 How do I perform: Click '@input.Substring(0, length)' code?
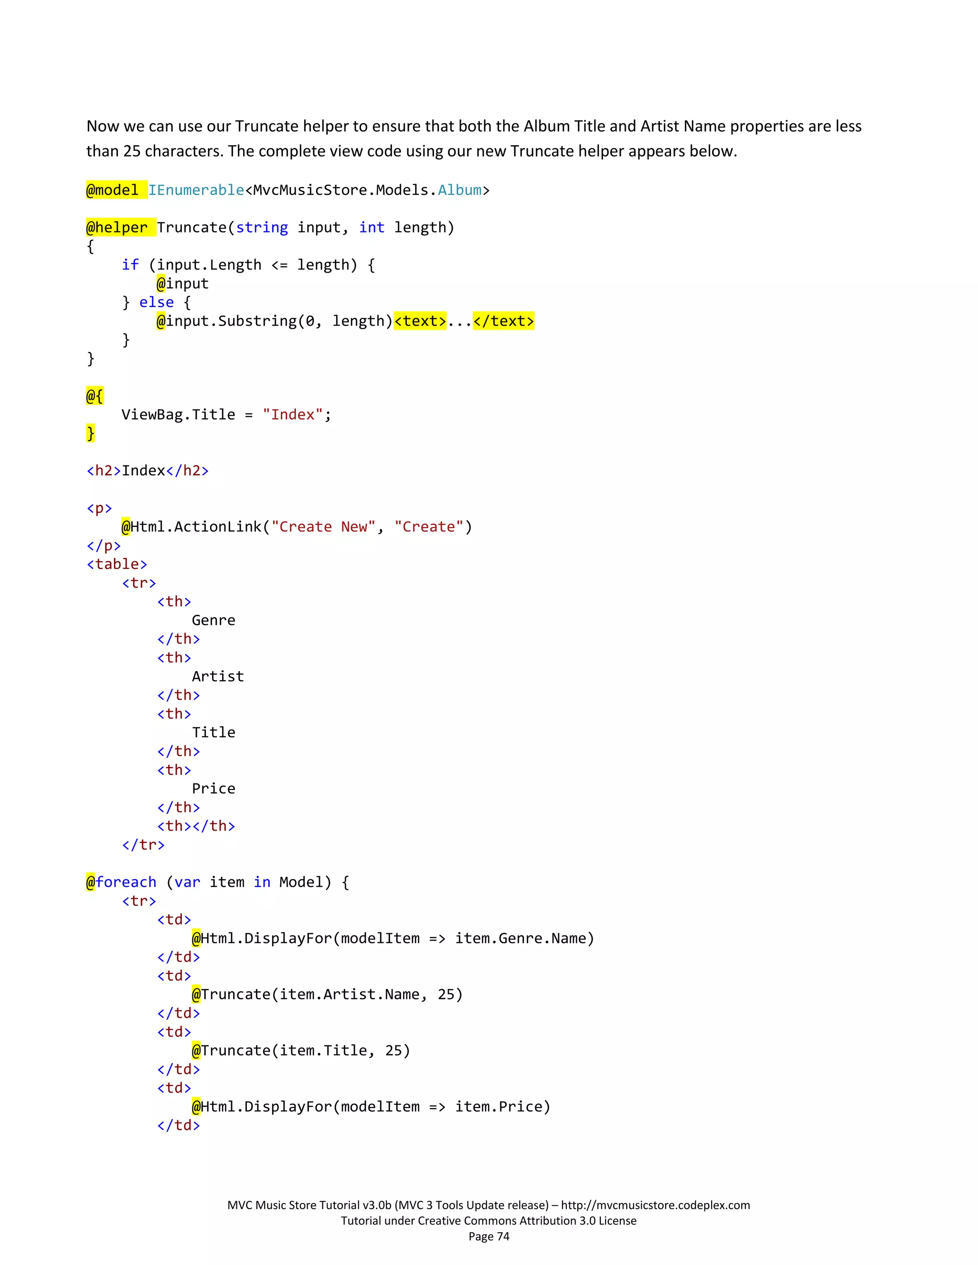click(x=275, y=321)
